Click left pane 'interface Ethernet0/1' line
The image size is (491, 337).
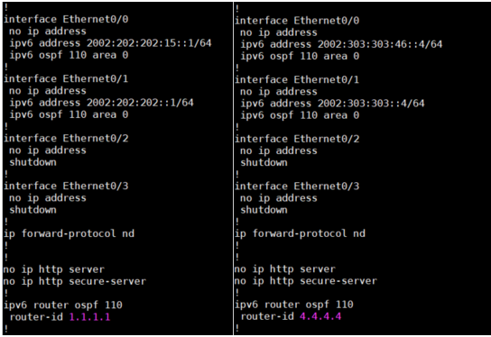(66, 78)
